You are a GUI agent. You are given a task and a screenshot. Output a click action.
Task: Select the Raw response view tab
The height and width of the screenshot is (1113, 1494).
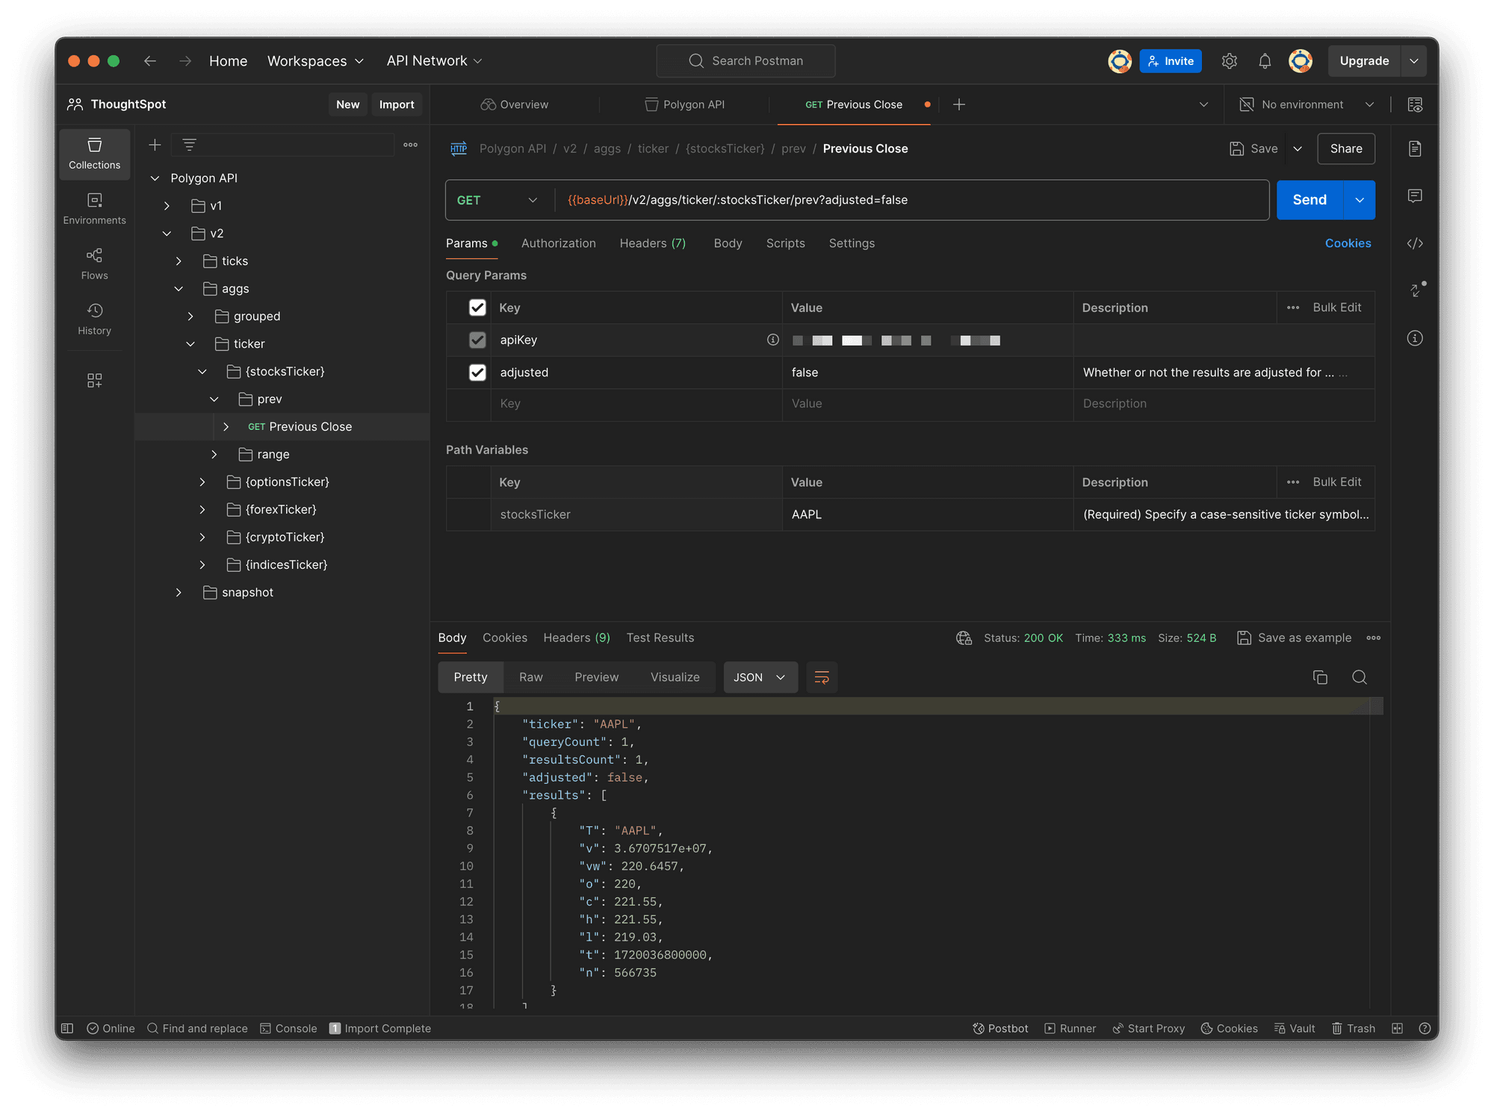coord(530,677)
